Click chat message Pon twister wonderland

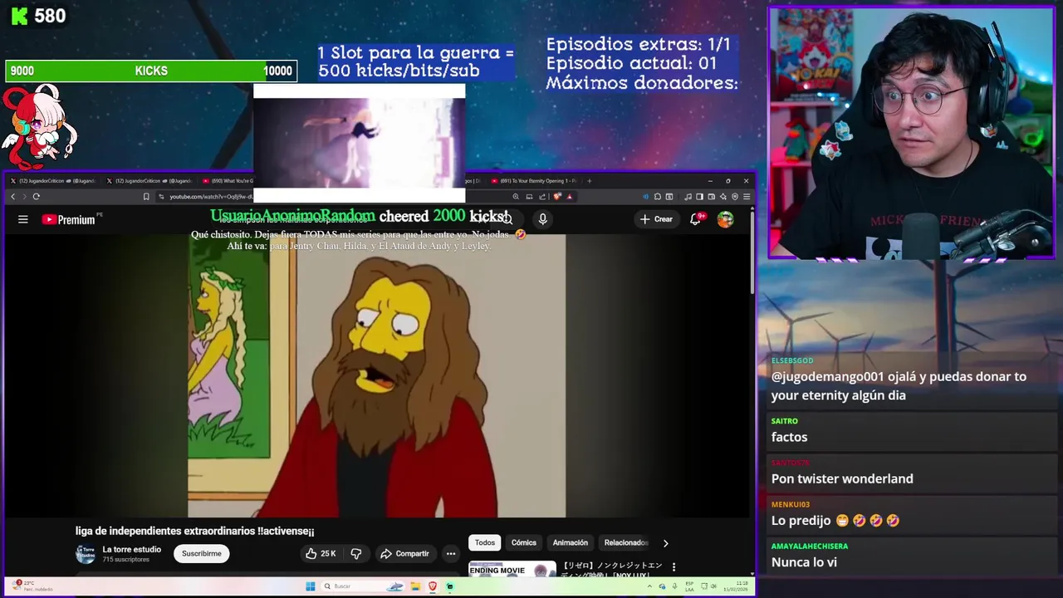coord(842,478)
